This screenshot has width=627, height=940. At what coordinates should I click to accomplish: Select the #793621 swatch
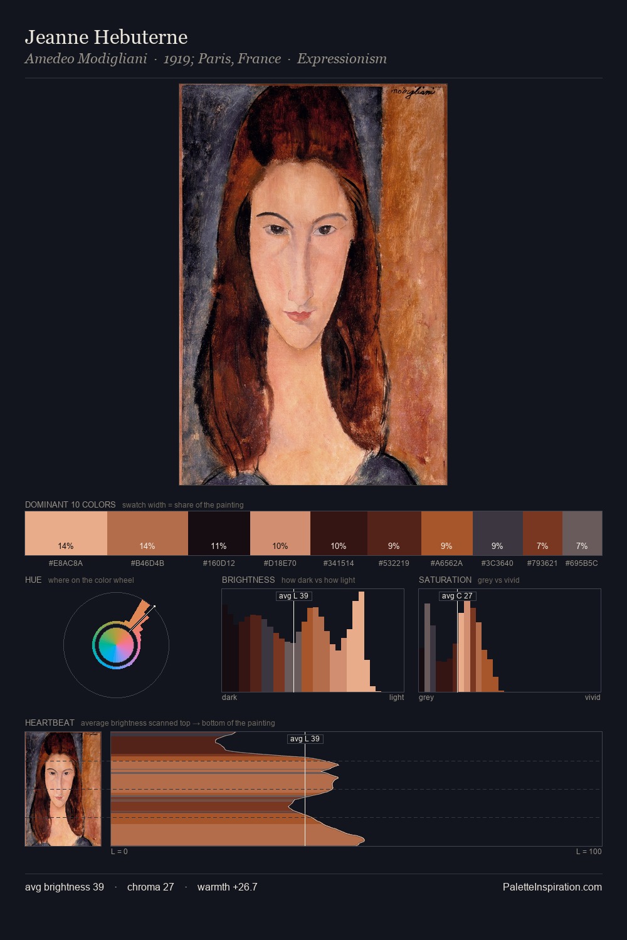[542, 533]
